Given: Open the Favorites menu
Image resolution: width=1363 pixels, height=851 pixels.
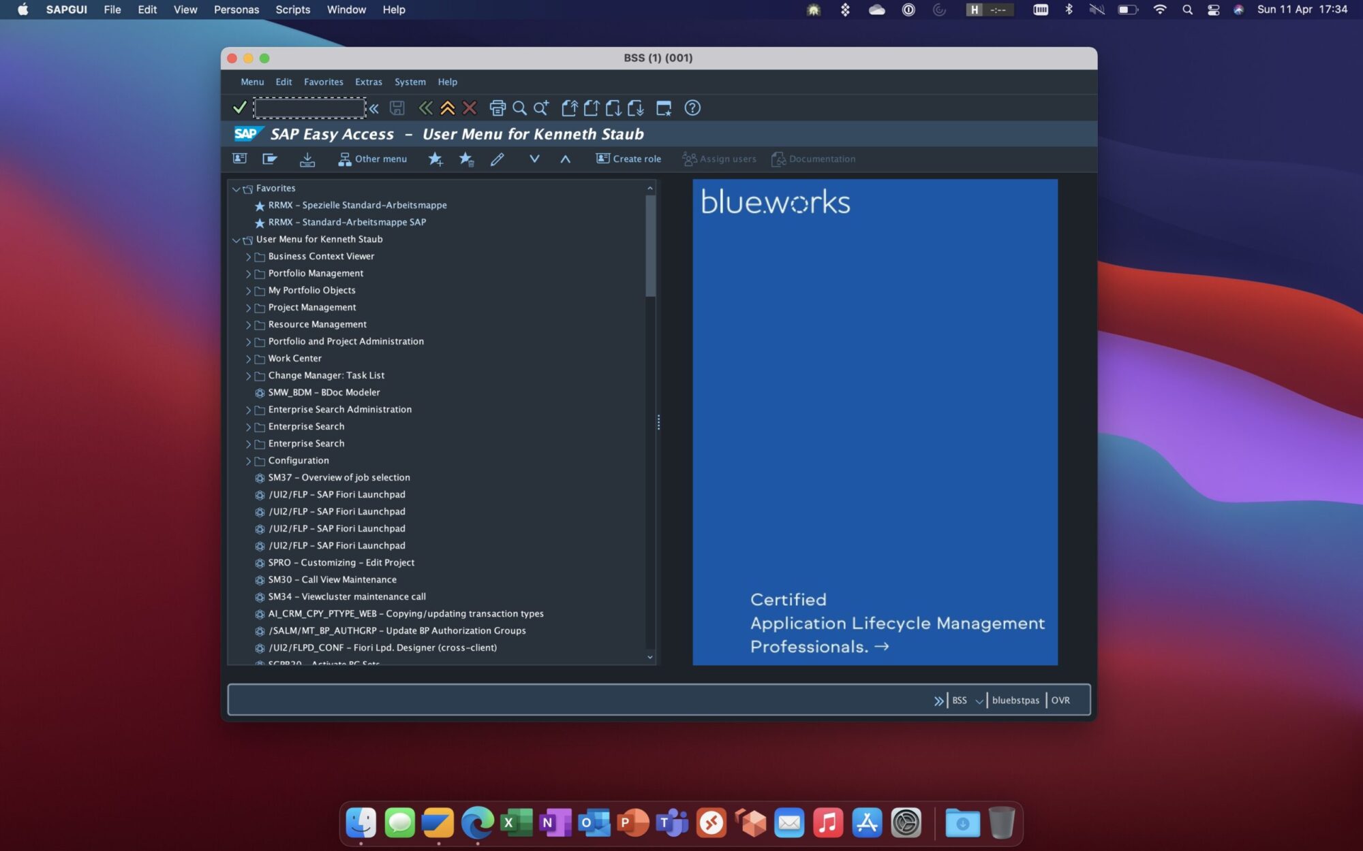Looking at the screenshot, I should tap(323, 82).
